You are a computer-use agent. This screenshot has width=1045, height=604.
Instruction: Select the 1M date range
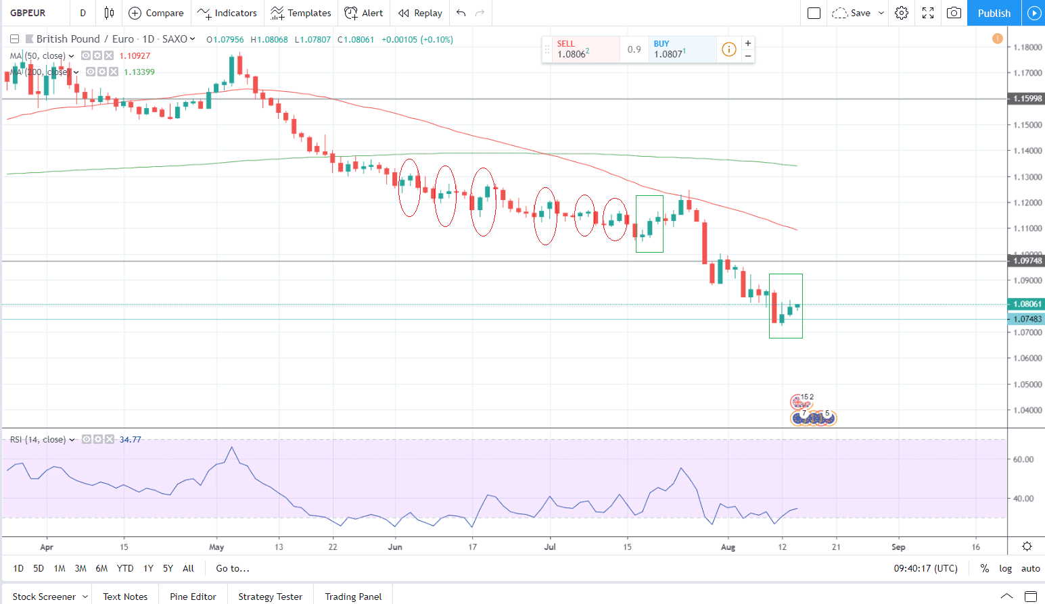point(60,568)
